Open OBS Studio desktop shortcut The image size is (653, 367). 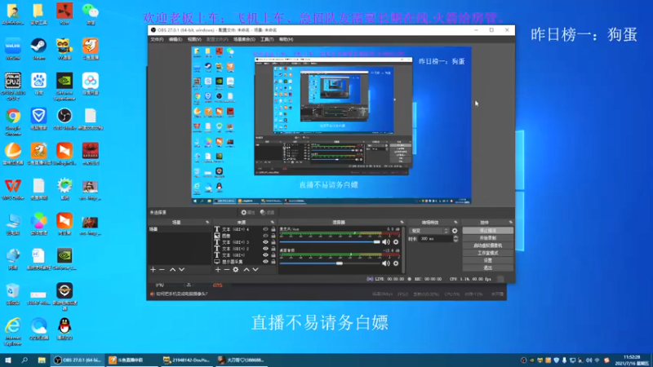coord(64,119)
